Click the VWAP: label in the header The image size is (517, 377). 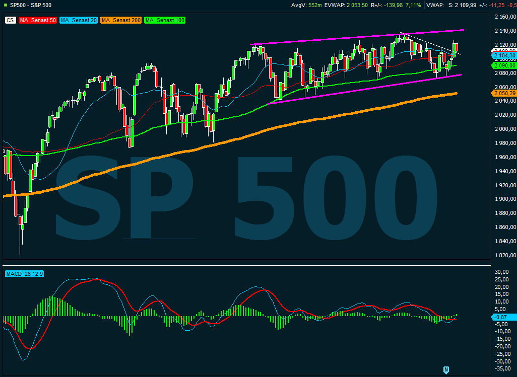(435, 5)
